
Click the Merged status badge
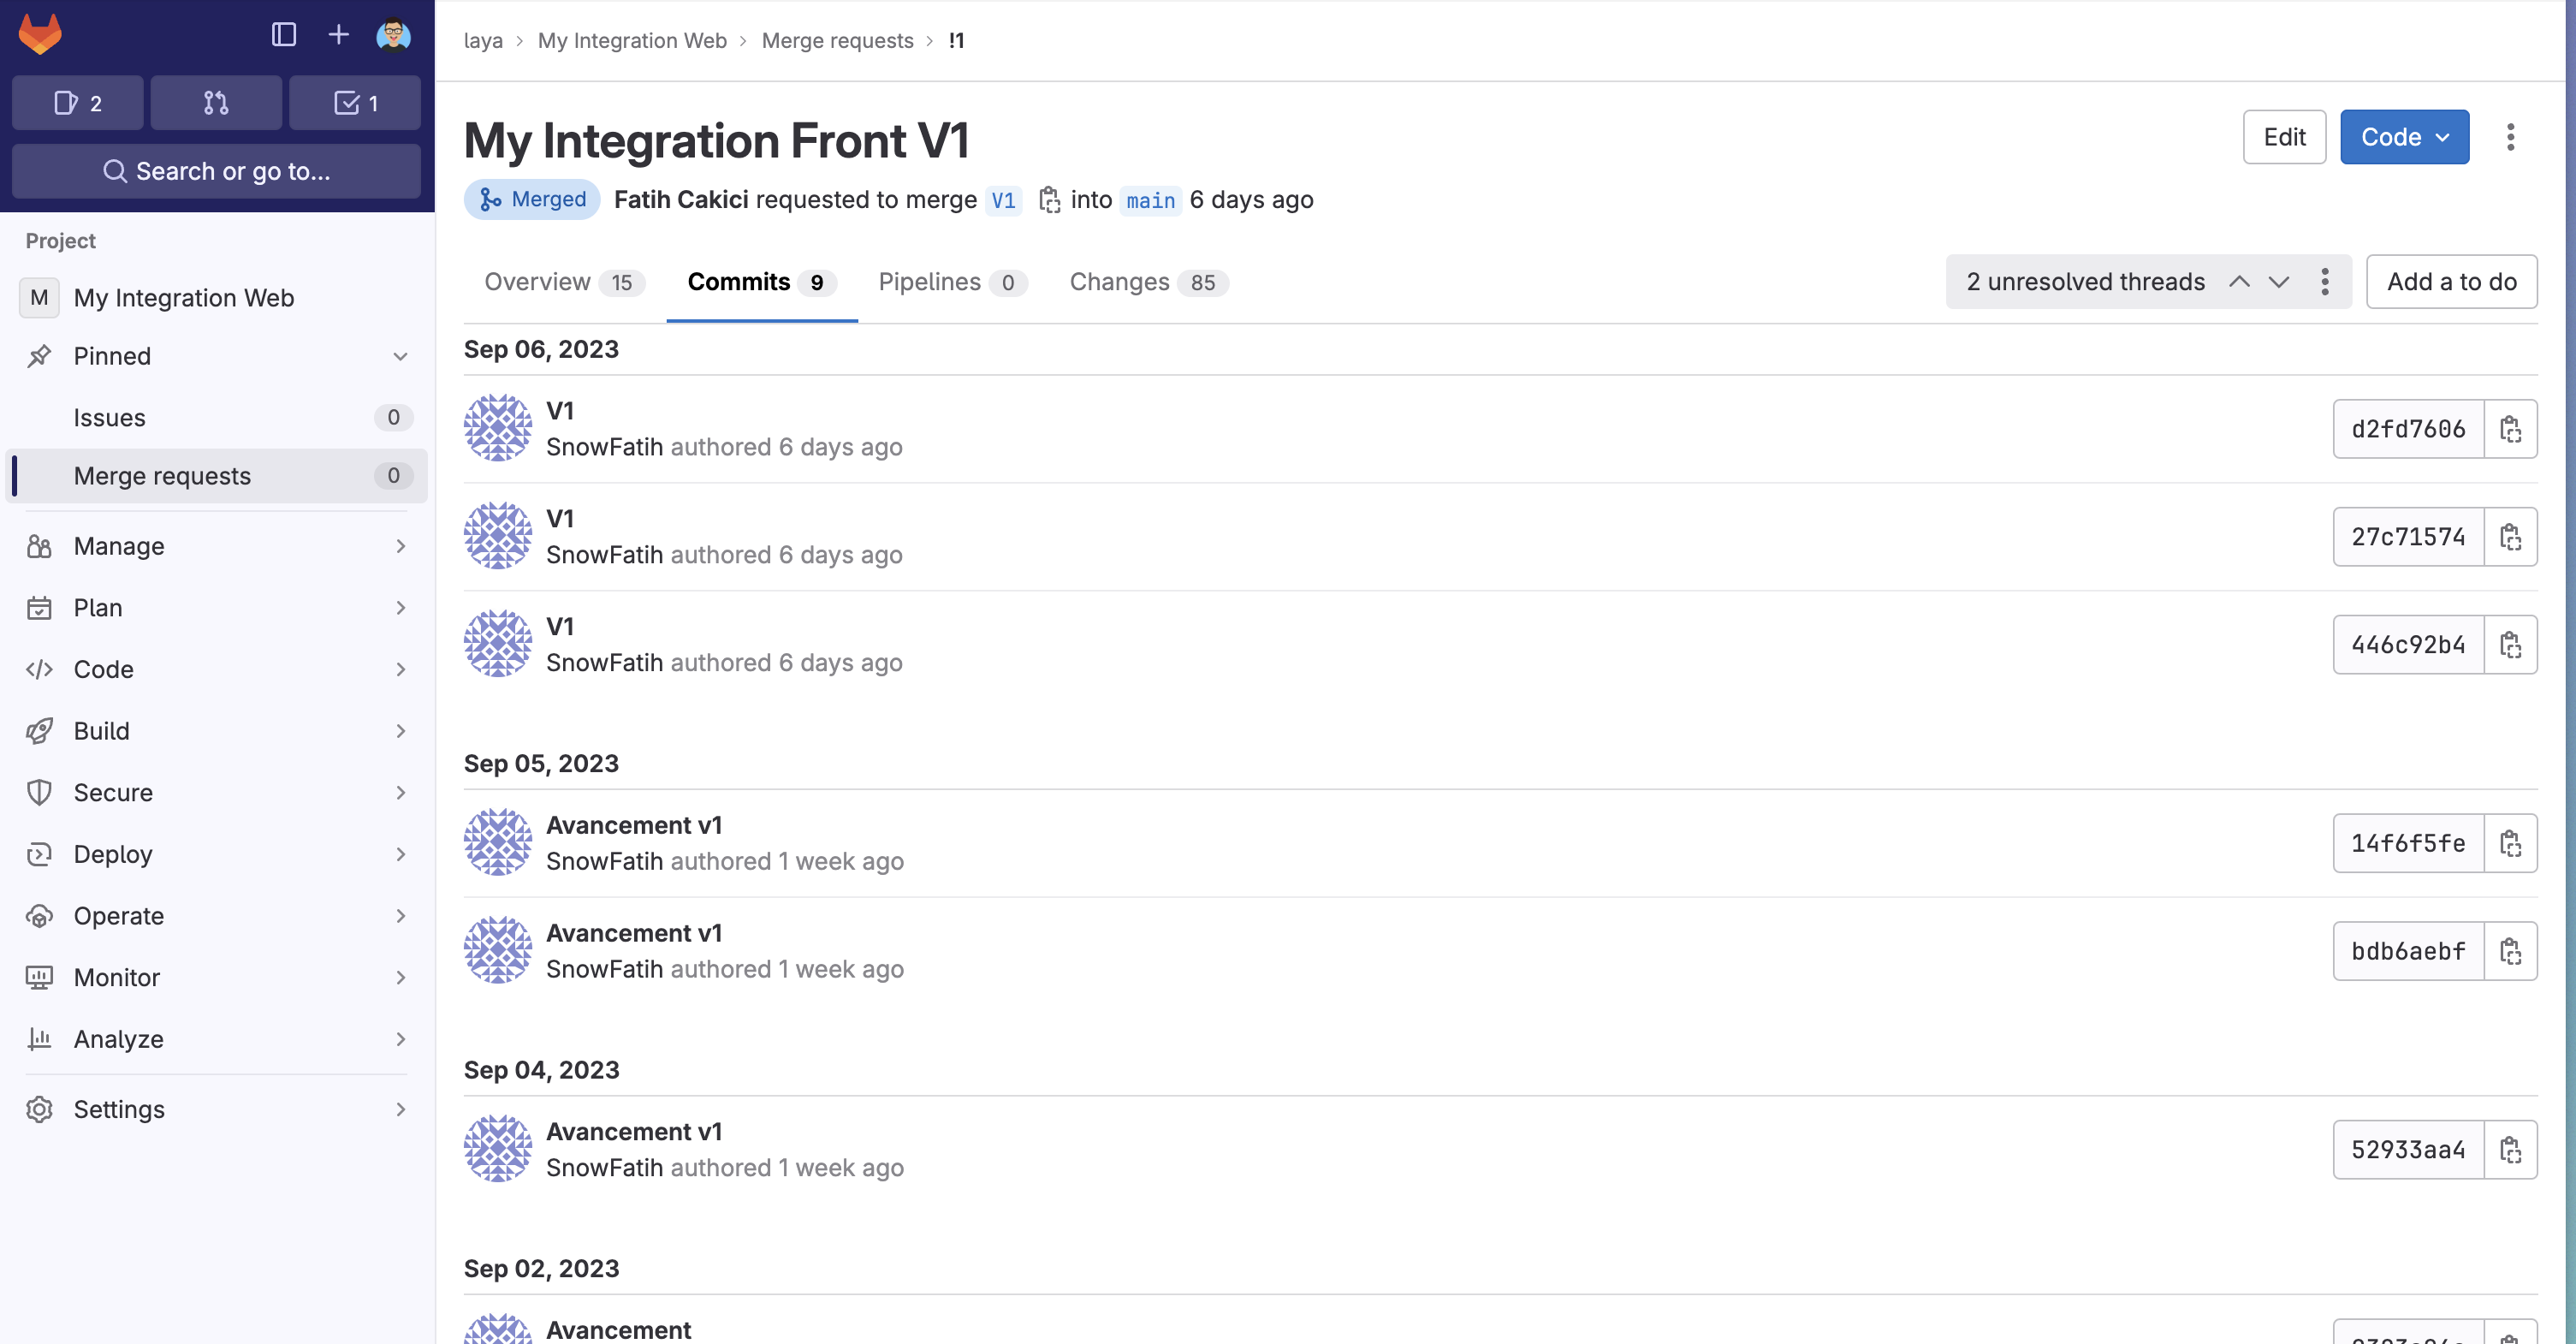(531, 199)
